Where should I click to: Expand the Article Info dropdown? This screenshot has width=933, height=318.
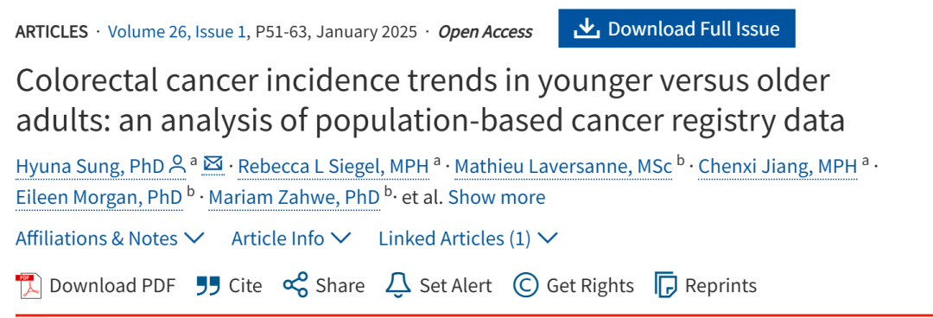[x=291, y=238]
